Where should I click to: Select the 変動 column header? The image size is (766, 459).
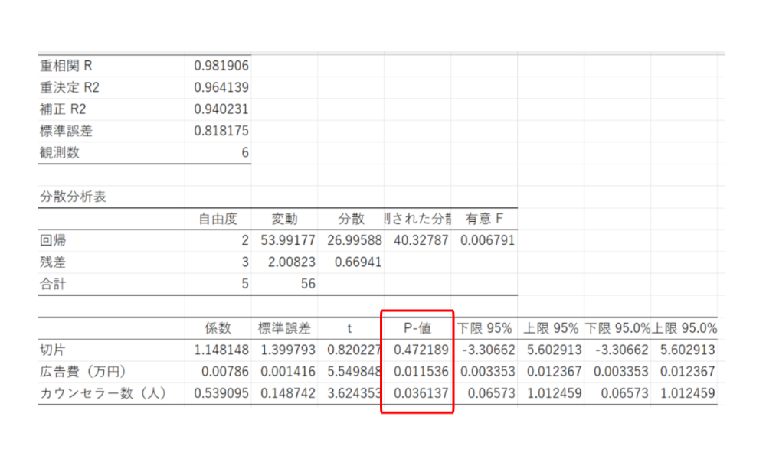click(x=284, y=219)
